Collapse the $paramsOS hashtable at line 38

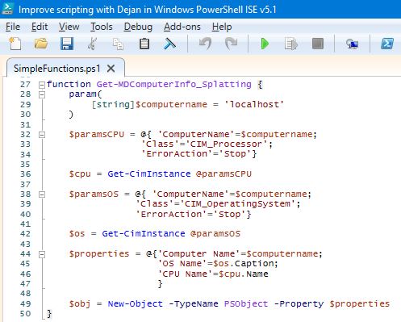[42, 194]
